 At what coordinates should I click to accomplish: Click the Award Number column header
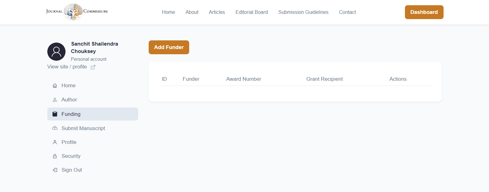coord(244,79)
